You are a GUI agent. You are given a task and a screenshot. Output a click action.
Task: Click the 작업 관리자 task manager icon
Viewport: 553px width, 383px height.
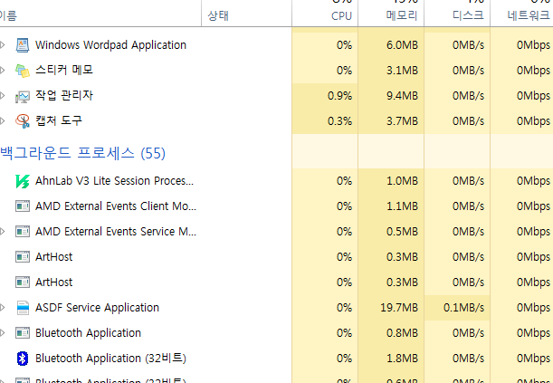coord(23,96)
